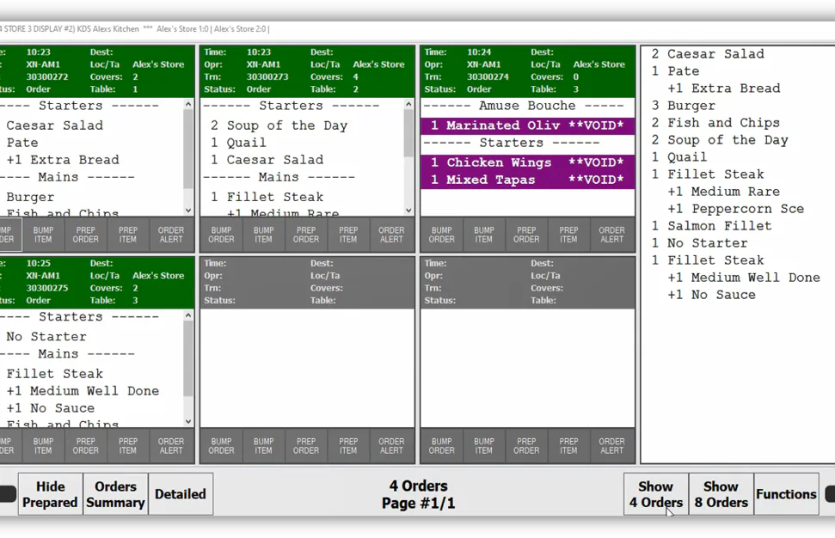The width and height of the screenshot is (835, 538).
Task: Switch to Detailed view
Action: [x=181, y=494]
